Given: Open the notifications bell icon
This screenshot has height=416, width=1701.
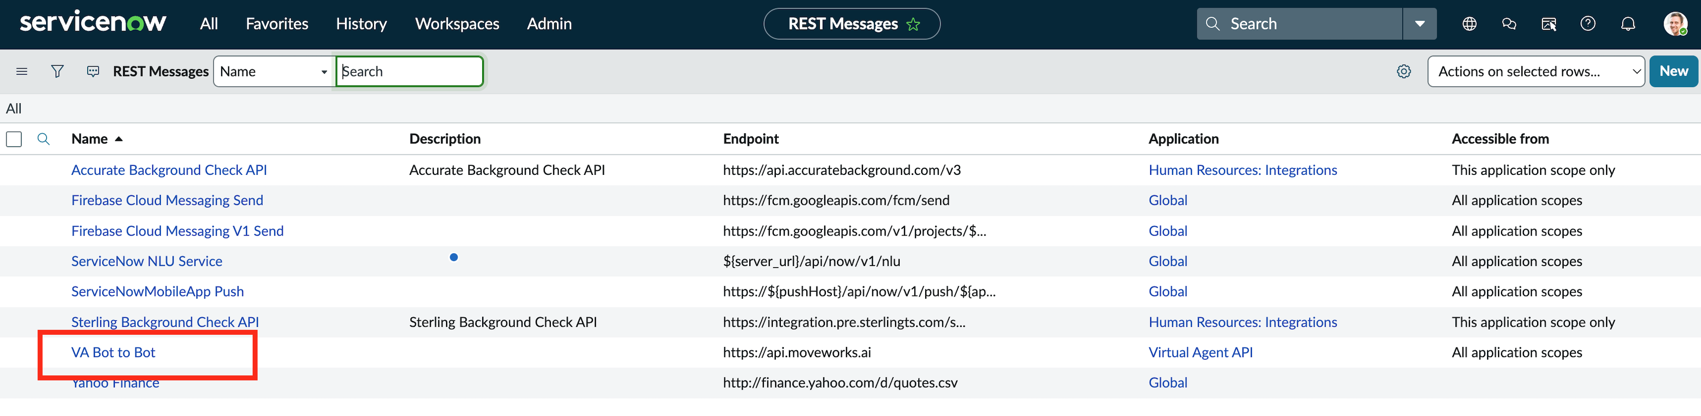Looking at the screenshot, I should [x=1628, y=25].
